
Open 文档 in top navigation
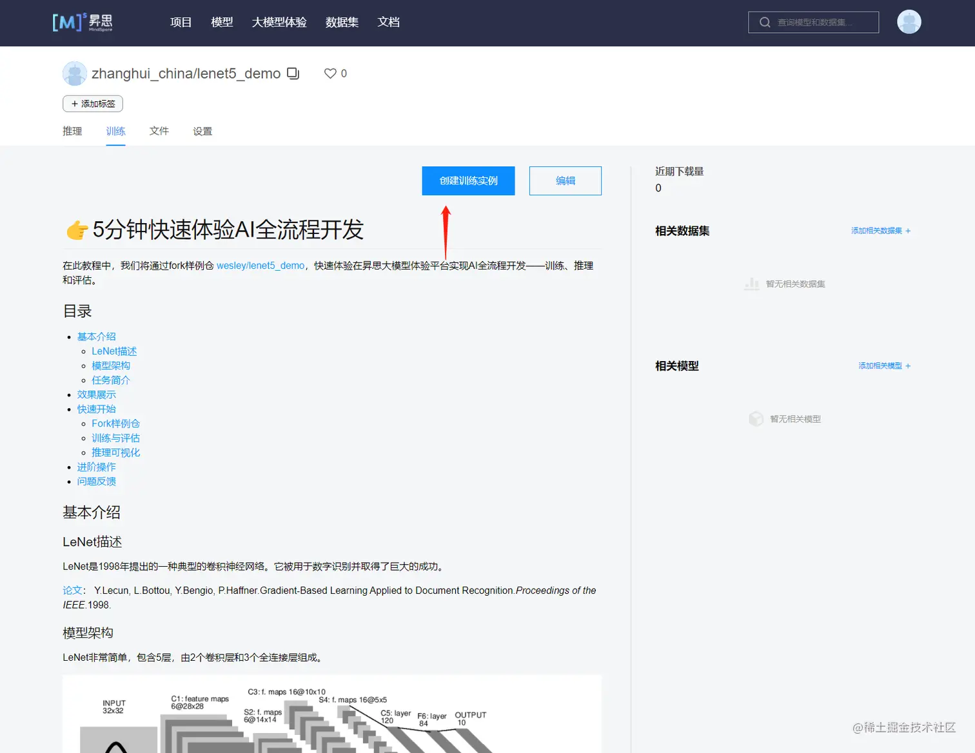pyautogui.click(x=388, y=23)
